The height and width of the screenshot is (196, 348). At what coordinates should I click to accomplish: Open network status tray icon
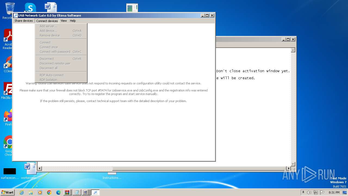coord(316,192)
